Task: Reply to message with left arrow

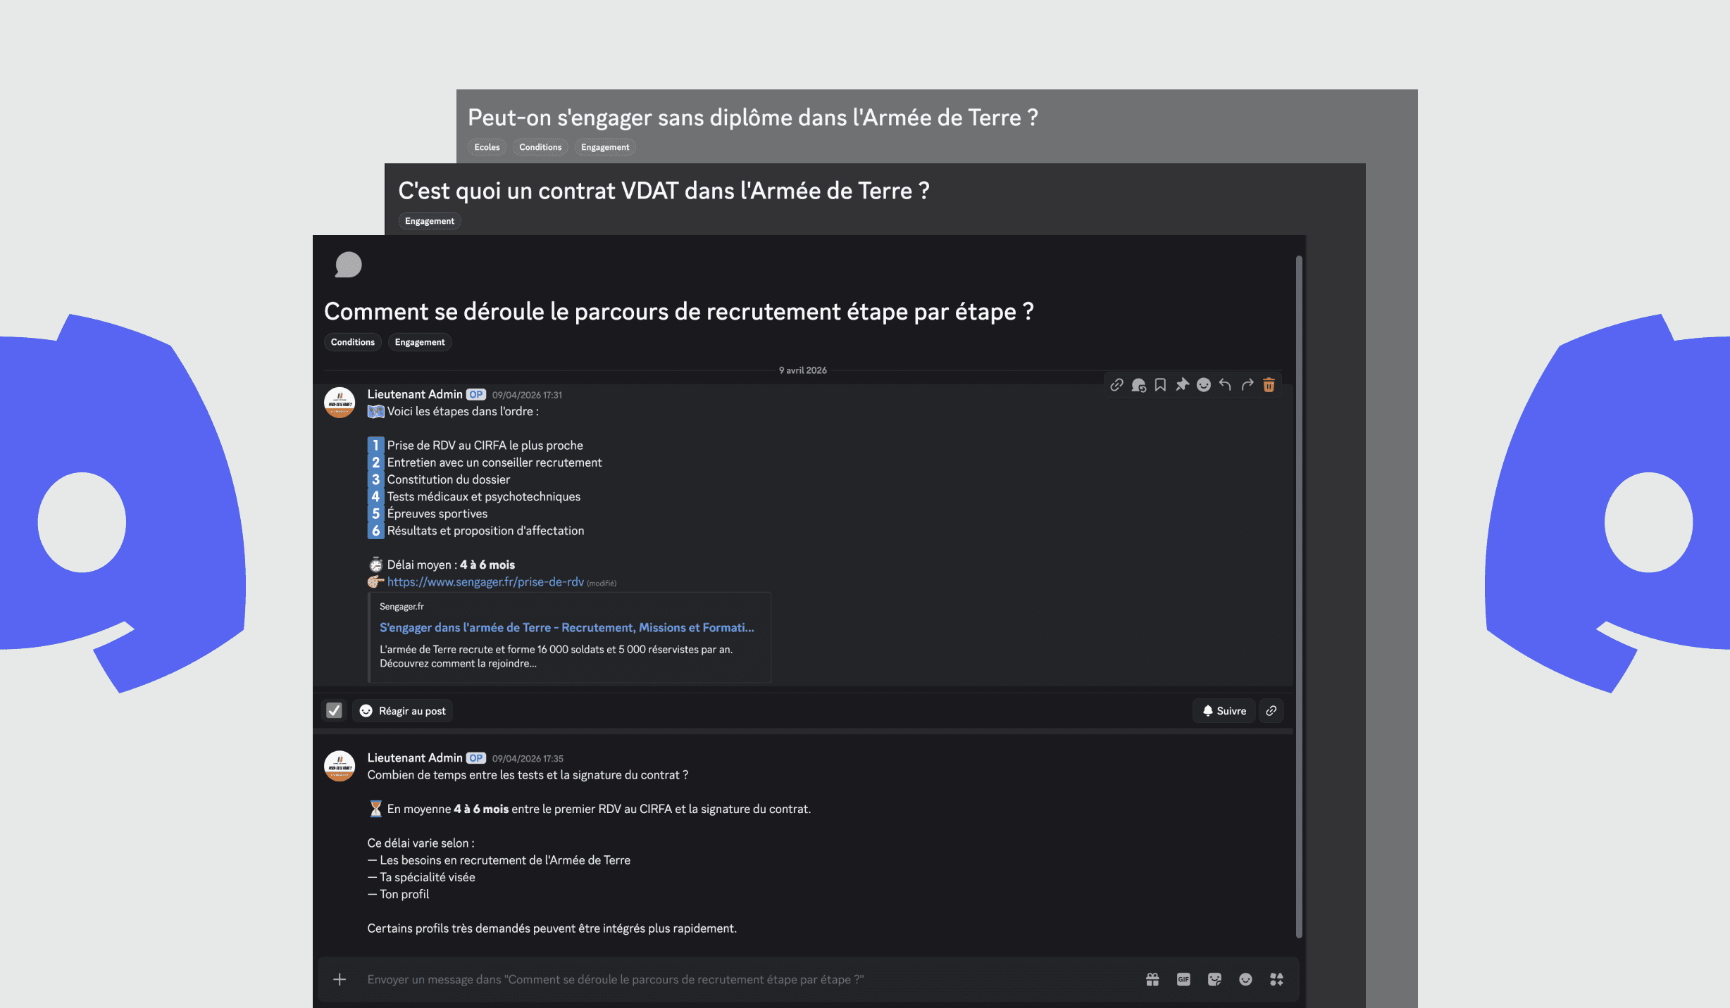Action: [1225, 385]
